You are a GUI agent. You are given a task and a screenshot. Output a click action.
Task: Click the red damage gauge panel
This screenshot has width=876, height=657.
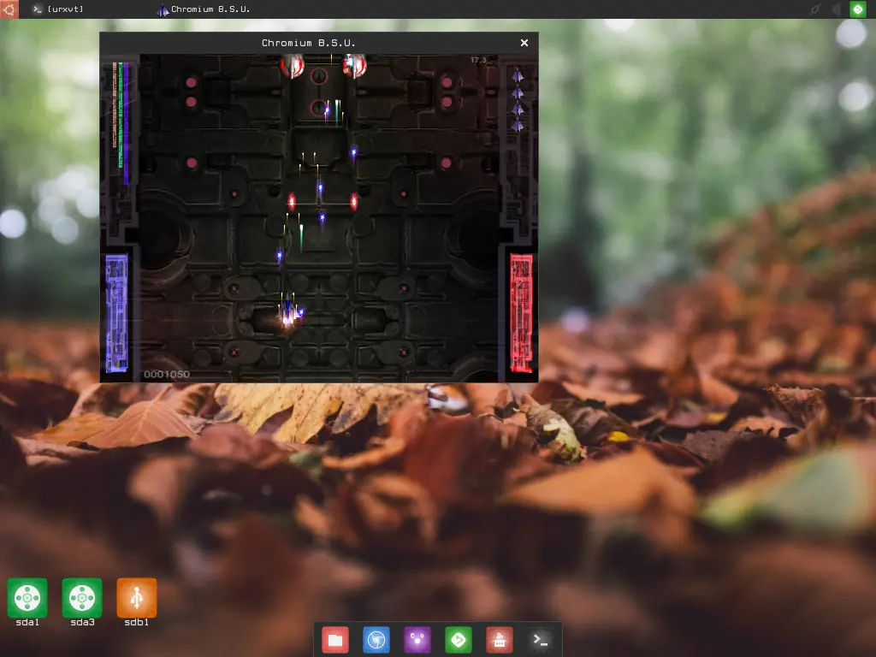(521, 313)
